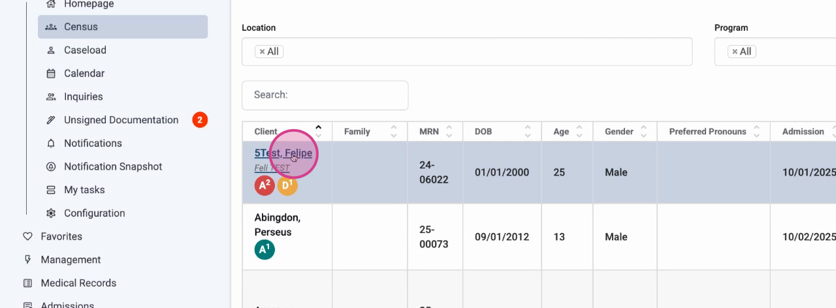Click the home icon beside Homepage
The width and height of the screenshot is (836, 308).
(x=51, y=4)
